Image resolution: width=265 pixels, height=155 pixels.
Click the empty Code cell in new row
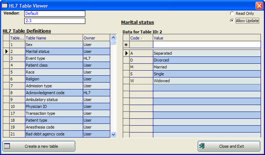141,45
